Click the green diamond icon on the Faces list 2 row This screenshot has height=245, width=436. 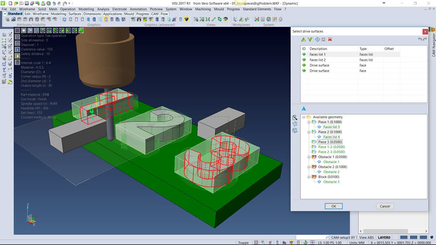coord(304,60)
